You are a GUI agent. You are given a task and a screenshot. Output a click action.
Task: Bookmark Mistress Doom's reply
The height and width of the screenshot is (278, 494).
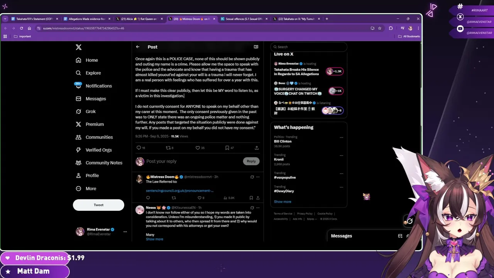pos(251,198)
